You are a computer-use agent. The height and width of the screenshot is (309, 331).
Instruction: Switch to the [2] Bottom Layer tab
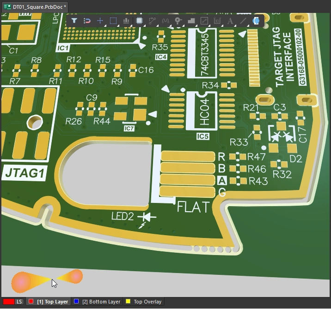(97, 302)
